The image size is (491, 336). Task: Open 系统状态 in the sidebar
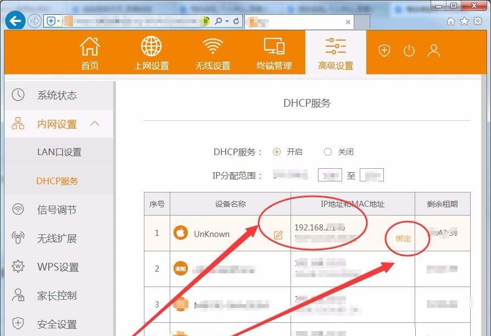click(57, 95)
